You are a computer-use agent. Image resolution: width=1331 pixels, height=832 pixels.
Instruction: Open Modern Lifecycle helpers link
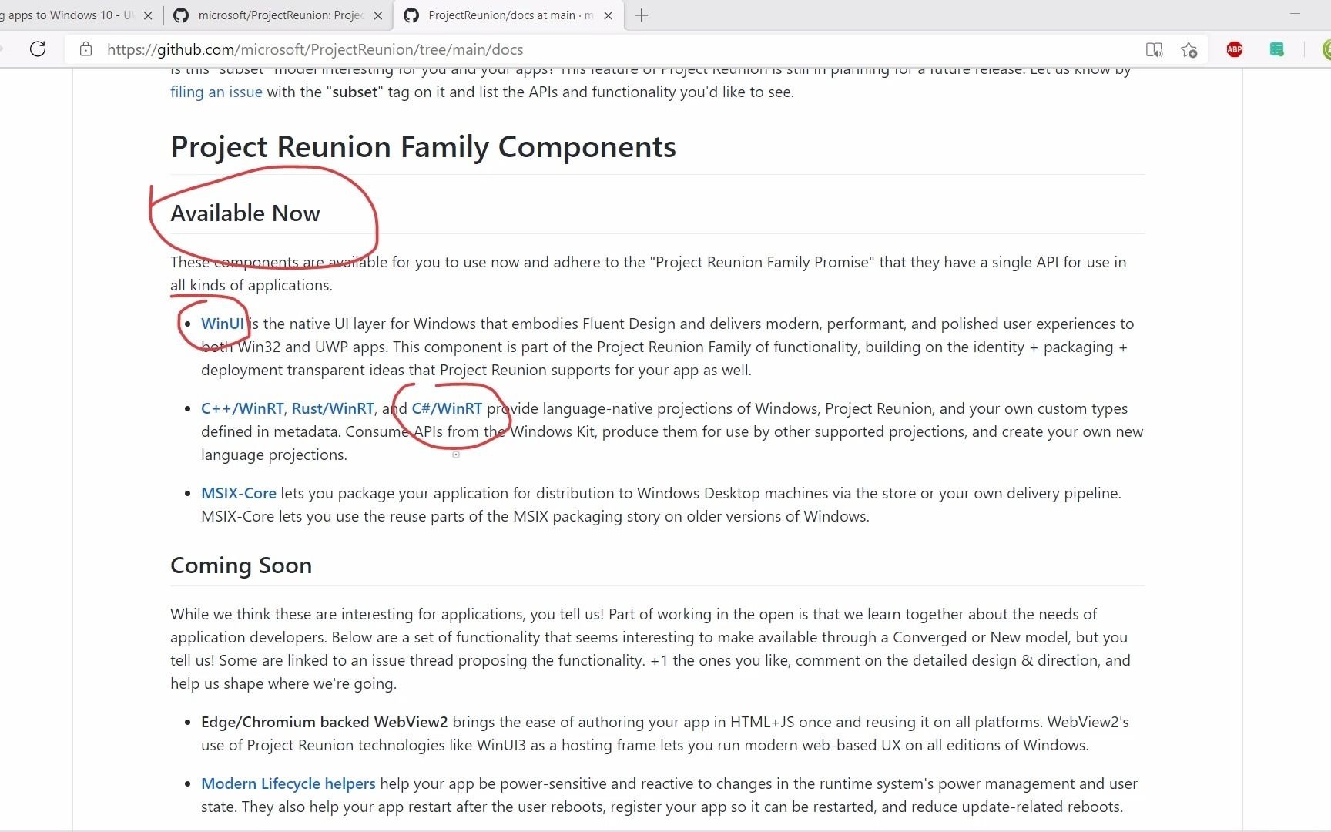click(288, 784)
